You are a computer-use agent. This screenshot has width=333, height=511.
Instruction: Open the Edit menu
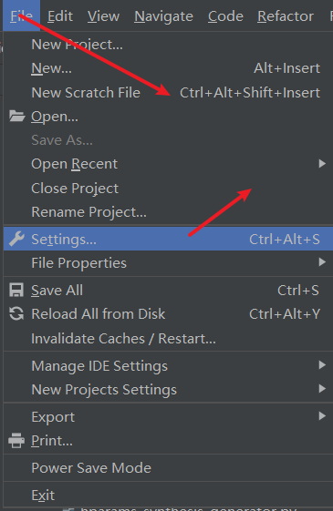pos(60,16)
